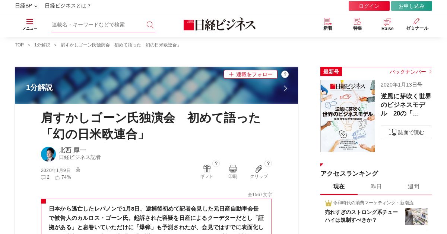The height and width of the screenshot is (234, 447).
Task: Click TOP in the breadcrumb
Action: click(19, 45)
